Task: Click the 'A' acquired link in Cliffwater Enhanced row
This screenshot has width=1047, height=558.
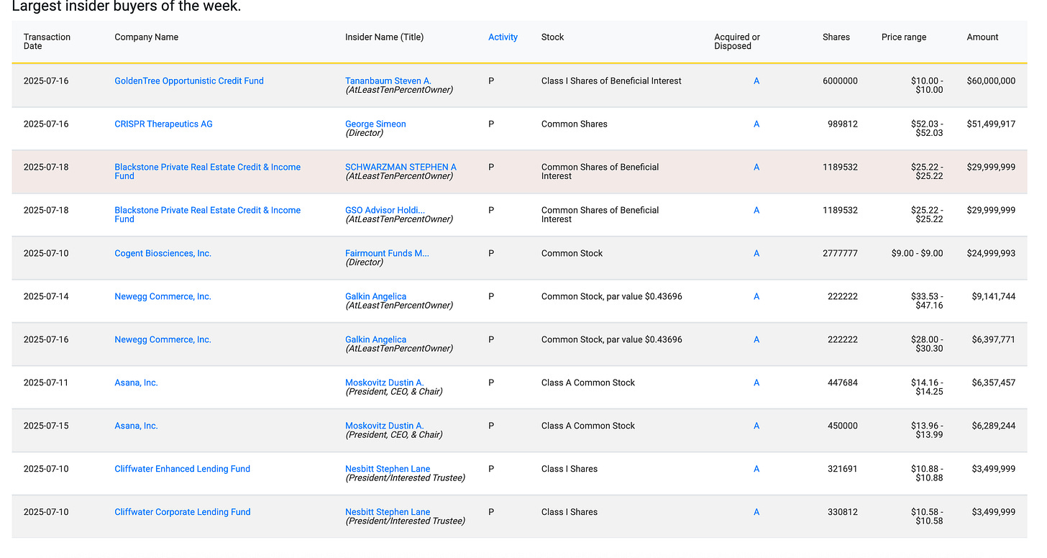Action: [x=756, y=470]
